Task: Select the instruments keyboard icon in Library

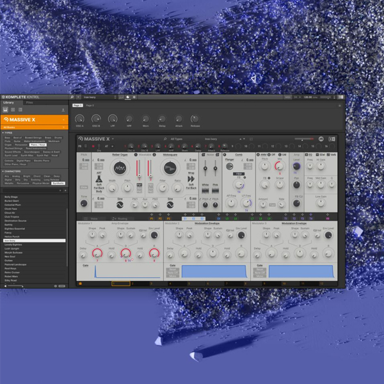Action: pyautogui.click(x=5, y=109)
